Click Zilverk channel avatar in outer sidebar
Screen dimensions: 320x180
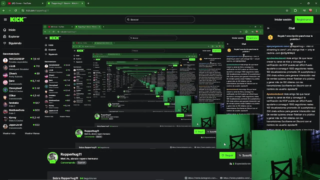[5, 75]
